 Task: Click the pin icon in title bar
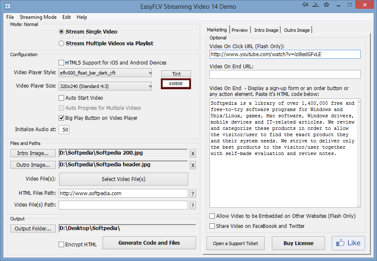(x=305, y=5)
